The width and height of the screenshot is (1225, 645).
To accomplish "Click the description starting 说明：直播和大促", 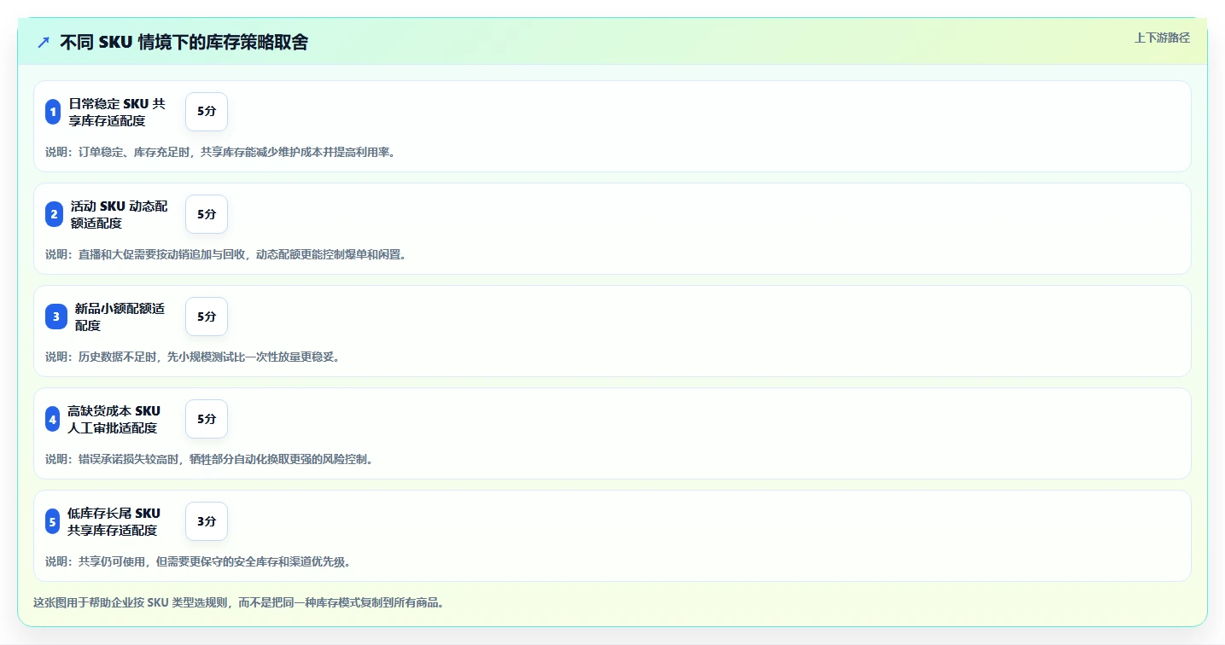I will tap(225, 254).
